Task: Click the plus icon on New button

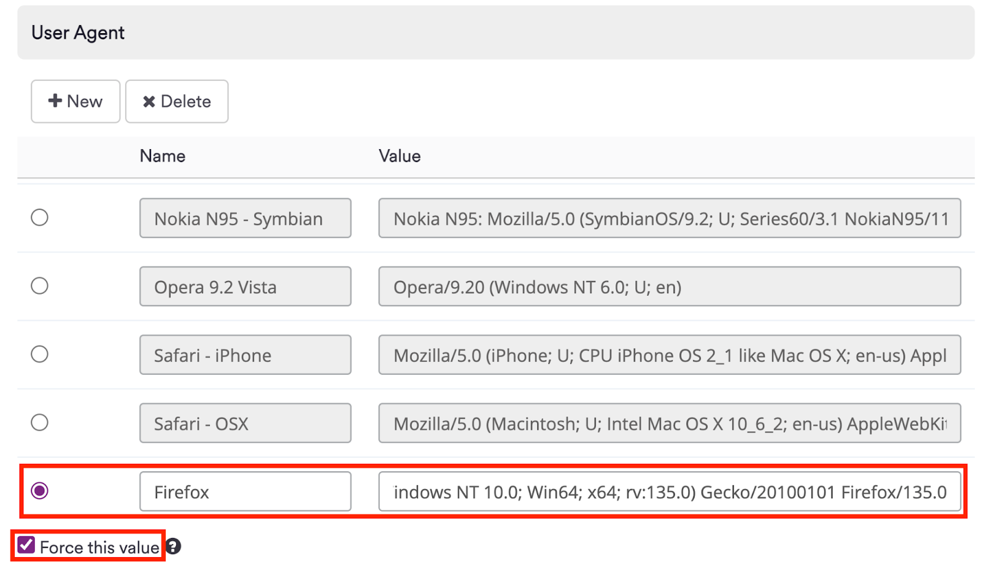Action: 55,101
